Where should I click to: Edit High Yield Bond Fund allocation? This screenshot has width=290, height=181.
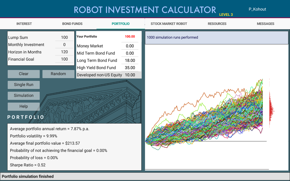coord(130,68)
